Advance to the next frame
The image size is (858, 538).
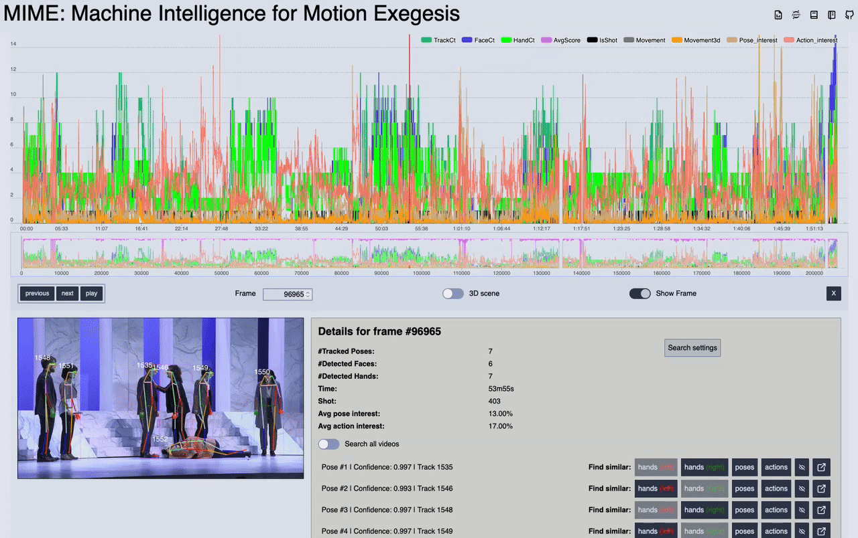click(x=67, y=293)
